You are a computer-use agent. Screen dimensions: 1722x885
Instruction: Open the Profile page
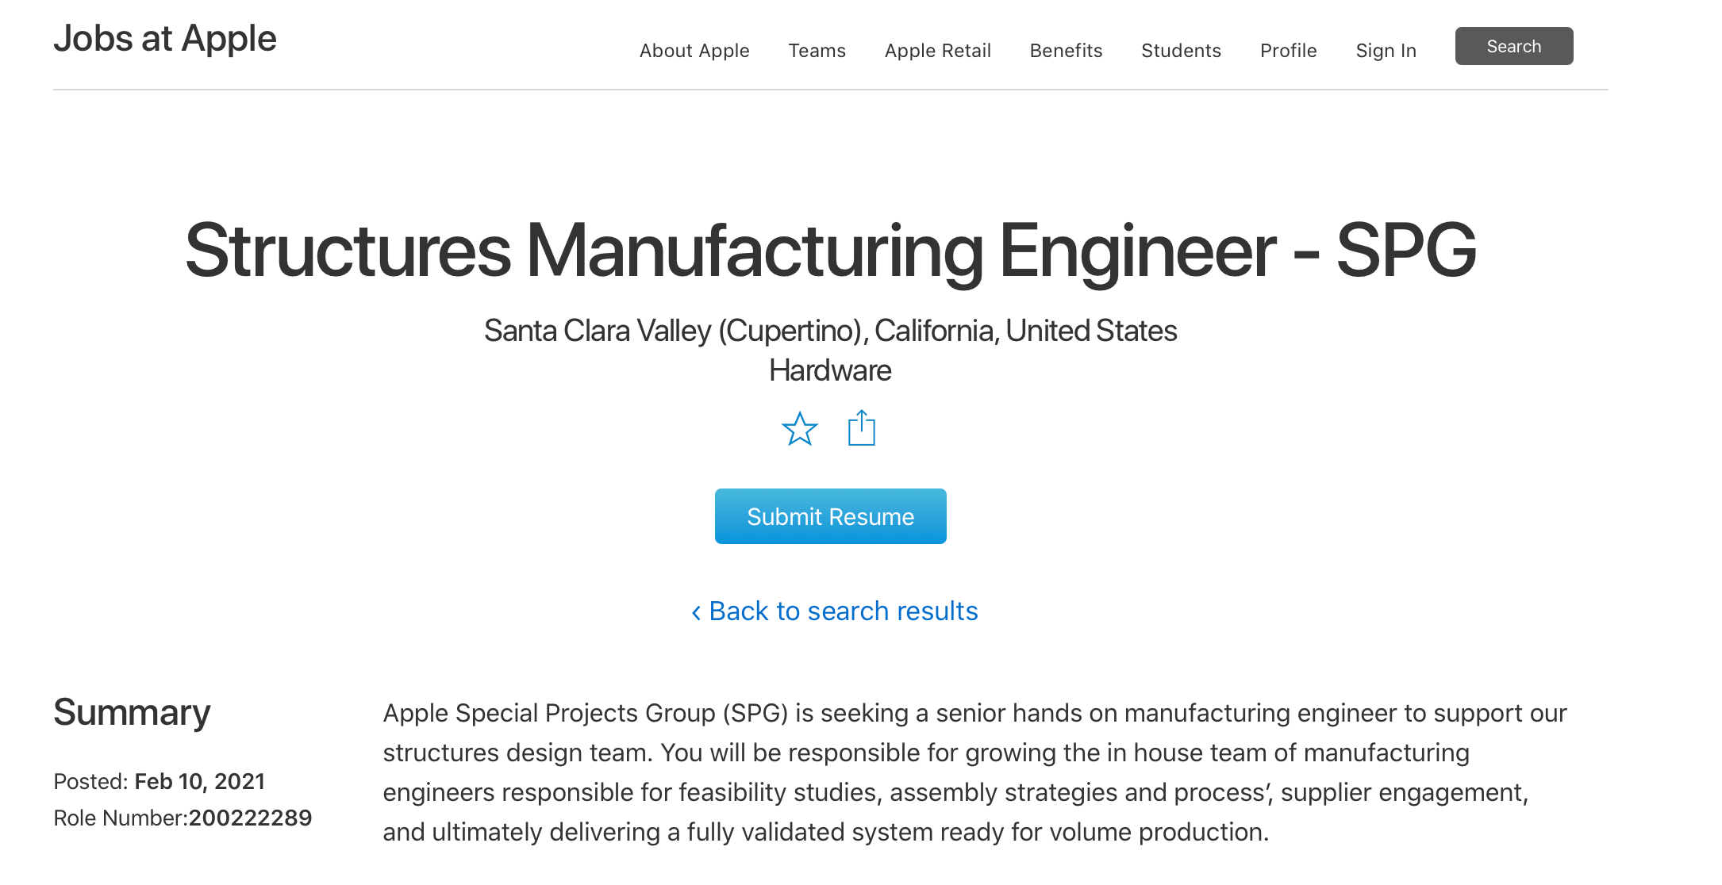[1288, 51]
